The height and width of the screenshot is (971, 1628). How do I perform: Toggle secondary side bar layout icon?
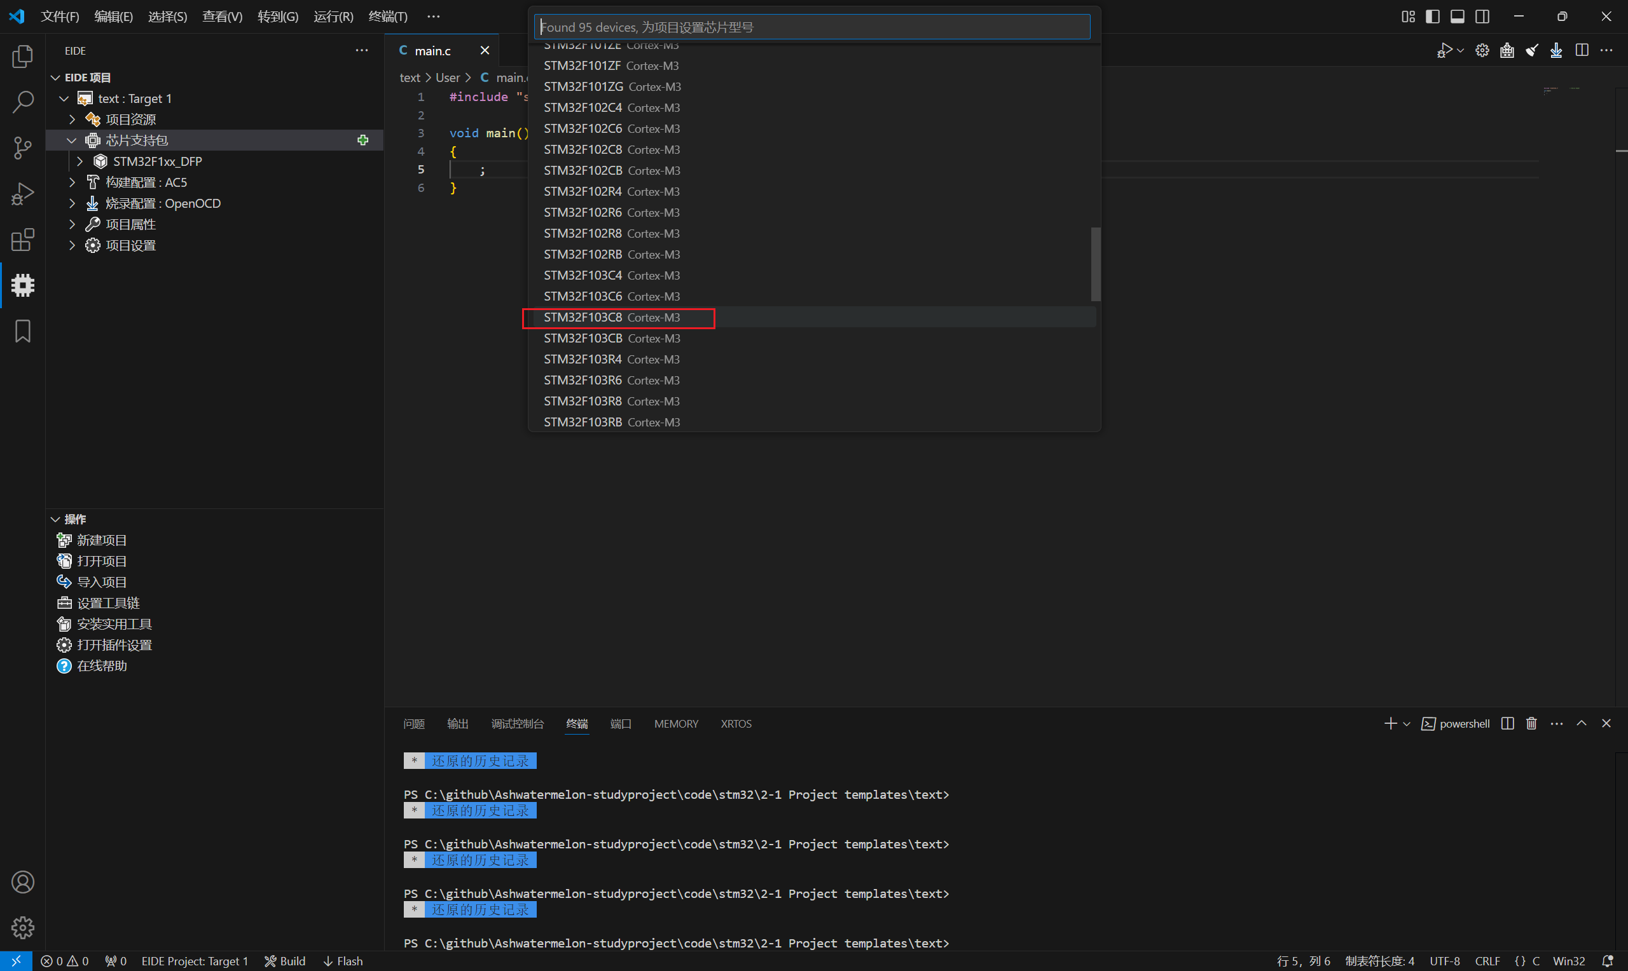(1482, 17)
